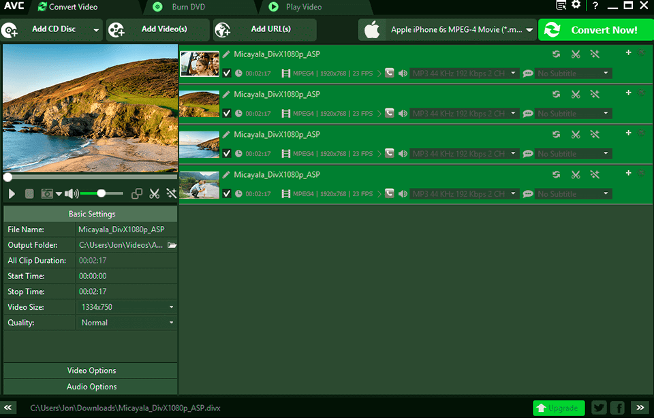Click the merge clips icon near preview scissors
This screenshot has height=418, width=654.
point(138,193)
